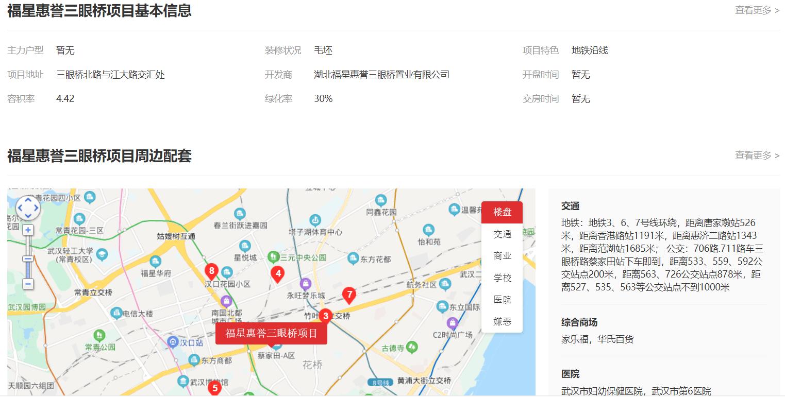Image resolution: width=785 pixels, height=397 pixels.
Task: Click the map pan compass control
Action: tap(28, 208)
